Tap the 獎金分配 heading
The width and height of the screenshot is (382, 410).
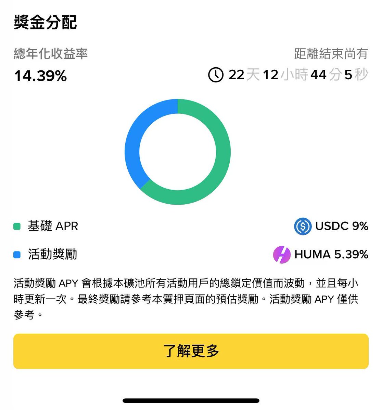[45, 22]
